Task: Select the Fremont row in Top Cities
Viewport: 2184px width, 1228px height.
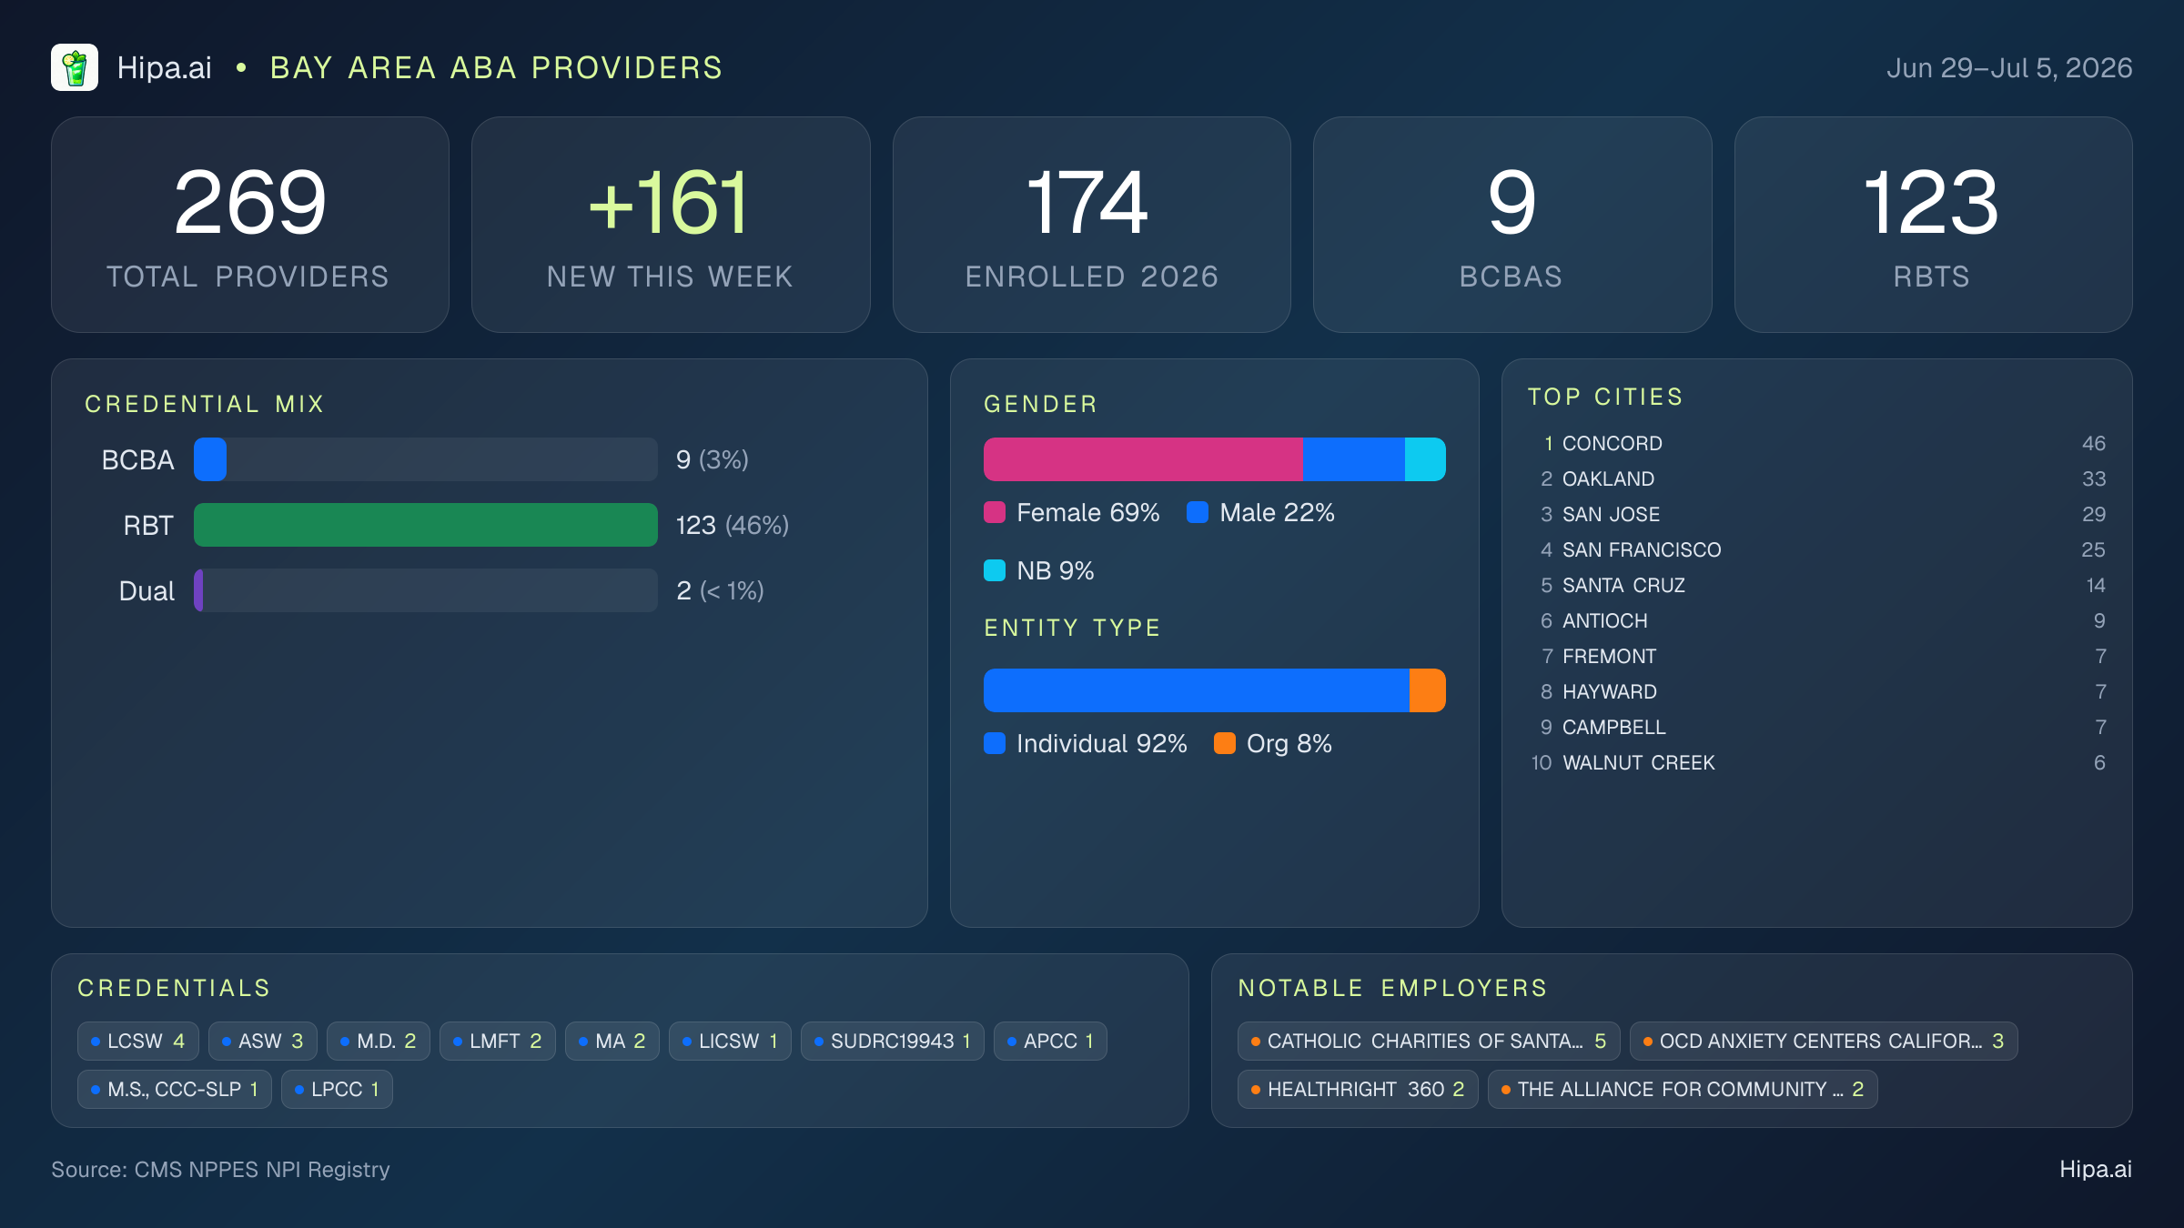Action: point(1817,656)
